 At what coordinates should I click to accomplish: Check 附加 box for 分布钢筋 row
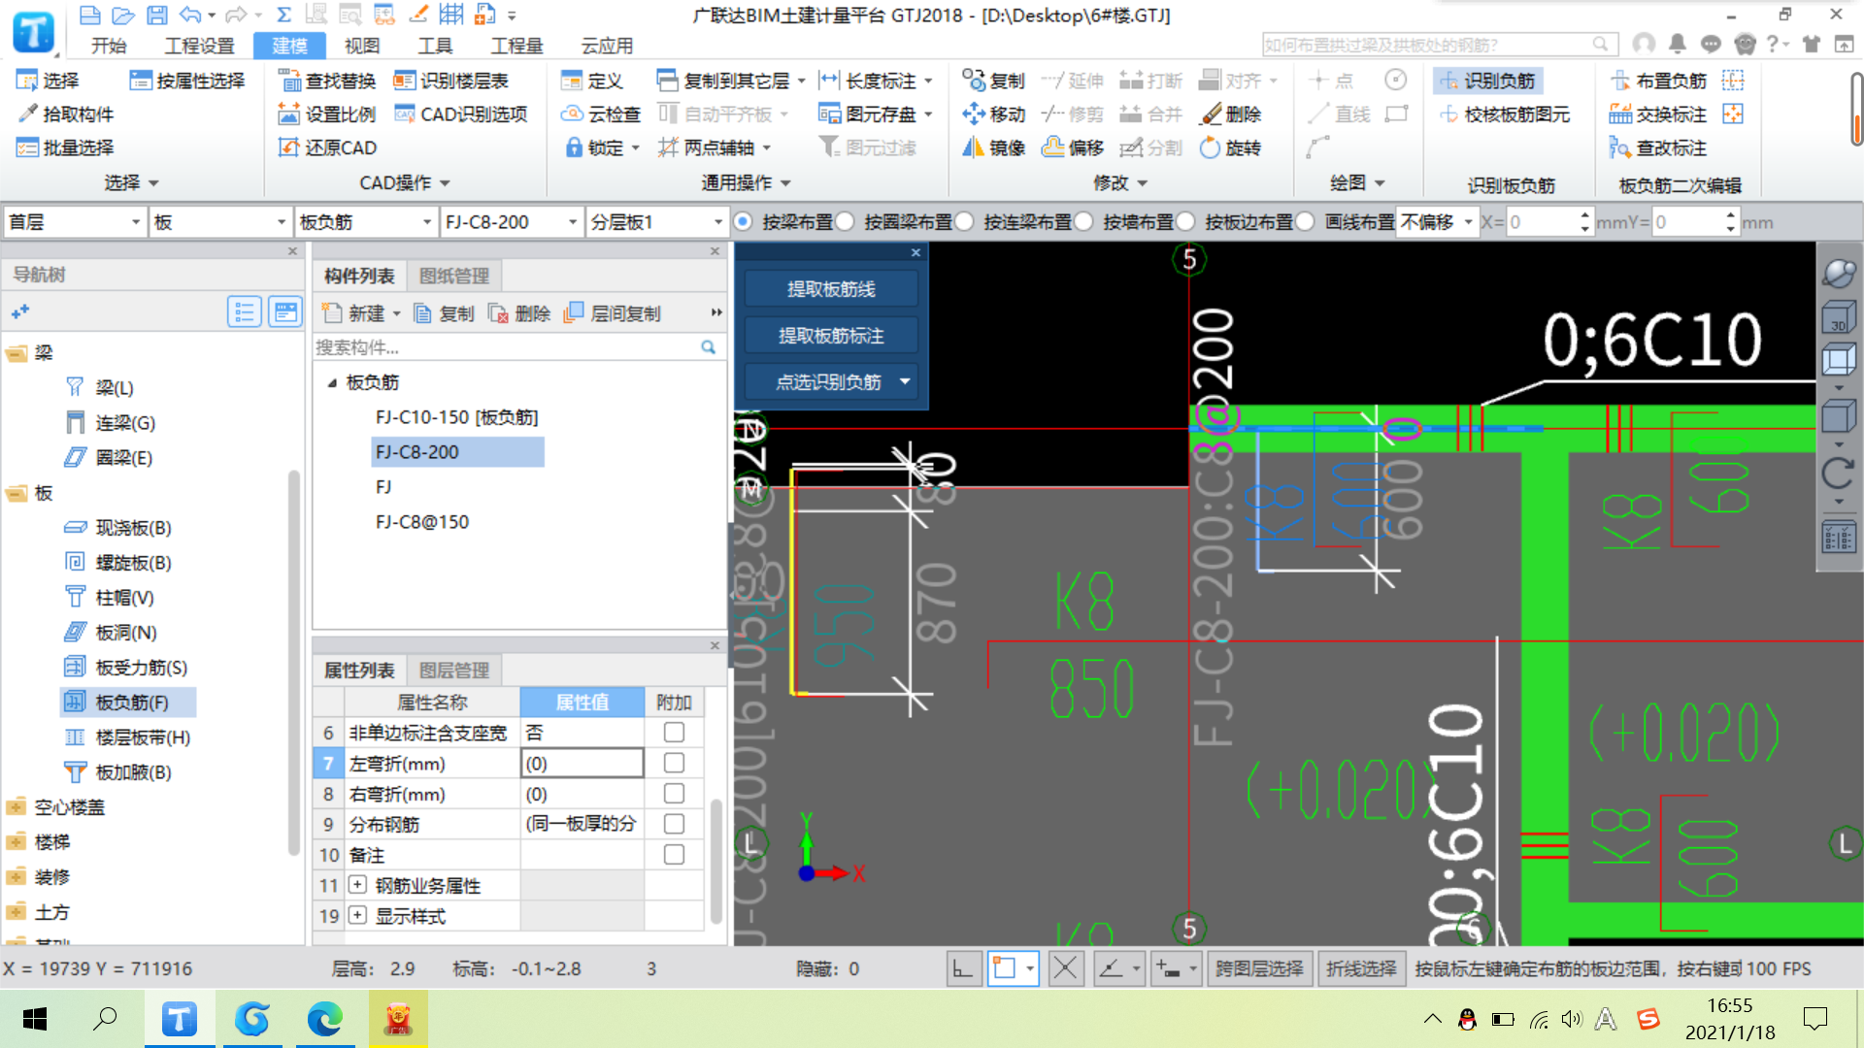[674, 824]
